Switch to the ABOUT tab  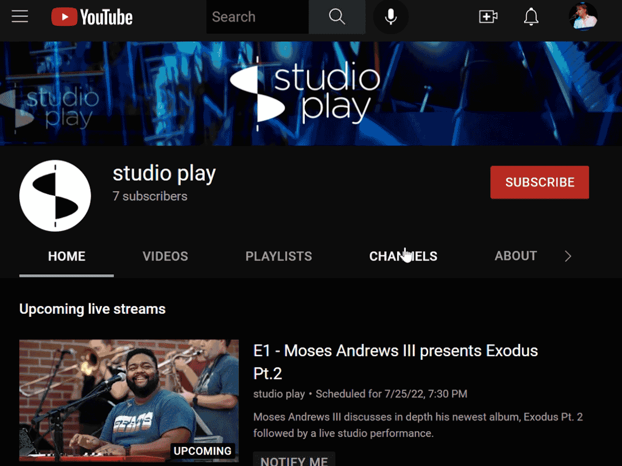[516, 256]
